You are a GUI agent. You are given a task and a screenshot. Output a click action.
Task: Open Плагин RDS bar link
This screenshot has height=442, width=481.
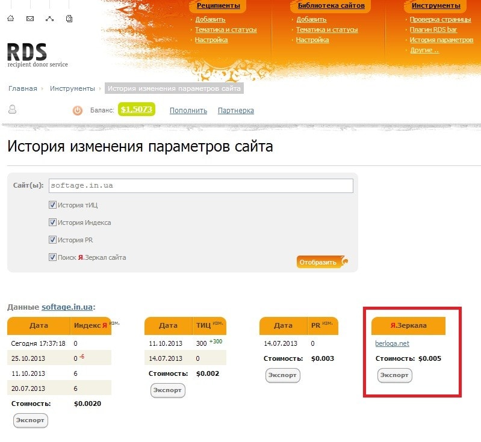[433, 29]
